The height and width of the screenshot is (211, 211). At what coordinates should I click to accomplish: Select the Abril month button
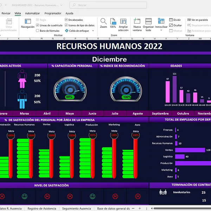coord(47,114)
